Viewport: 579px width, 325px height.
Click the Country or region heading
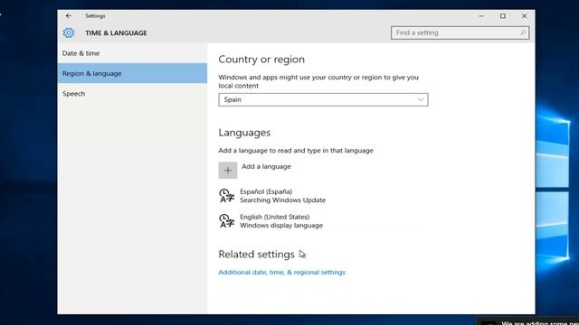click(261, 60)
